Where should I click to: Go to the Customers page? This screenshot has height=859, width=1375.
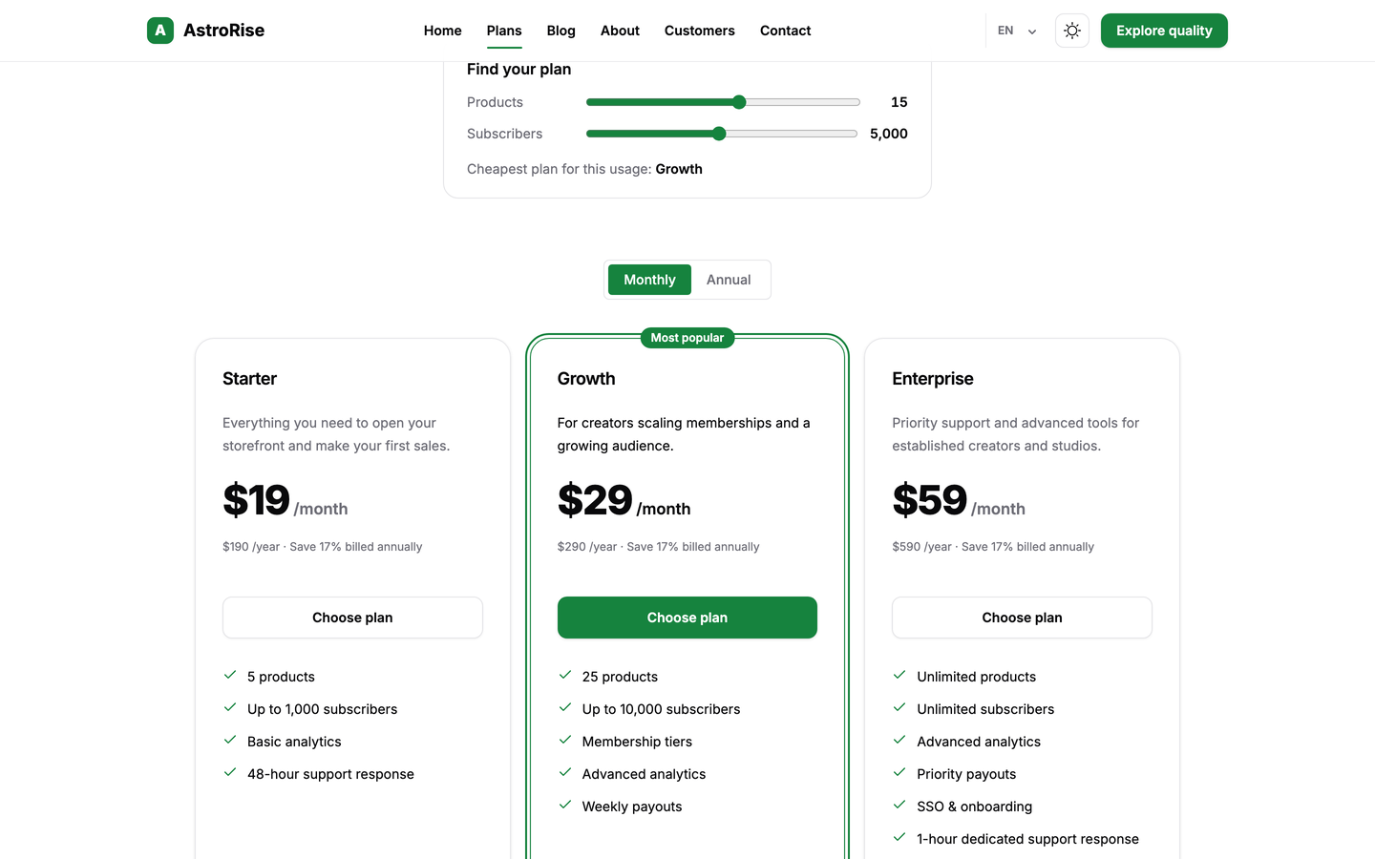[700, 31]
